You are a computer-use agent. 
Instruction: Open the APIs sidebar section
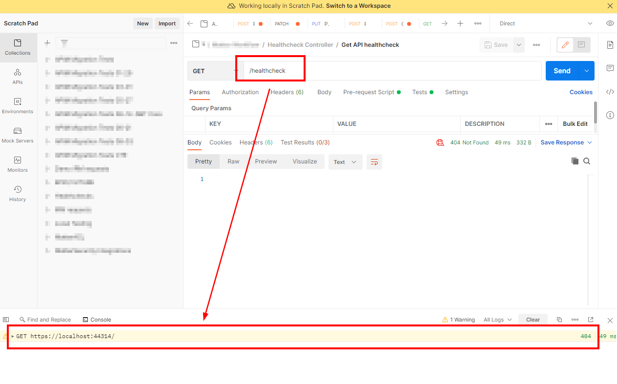18,77
